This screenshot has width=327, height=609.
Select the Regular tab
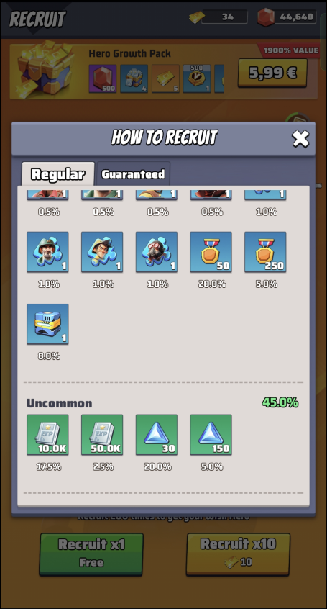click(x=57, y=174)
